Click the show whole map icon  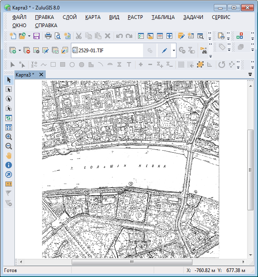(x=9, y=127)
